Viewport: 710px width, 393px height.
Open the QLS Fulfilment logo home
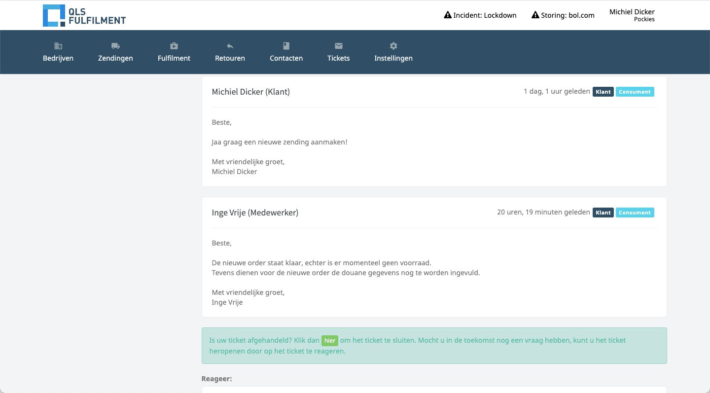click(84, 15)
